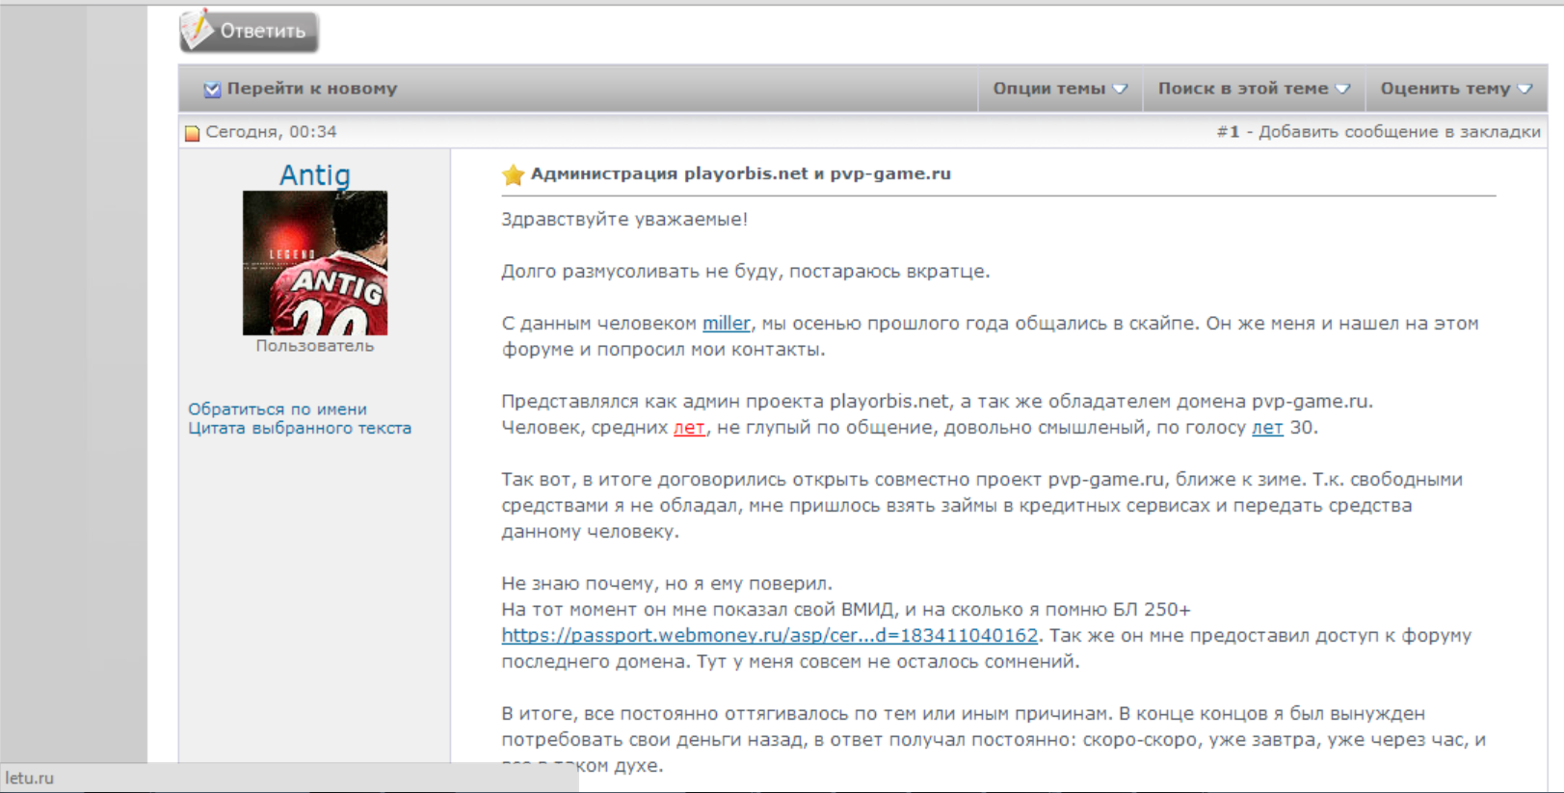Click the post title Администрация playorbis.net и pvp-game.ru

coord(741,173)
